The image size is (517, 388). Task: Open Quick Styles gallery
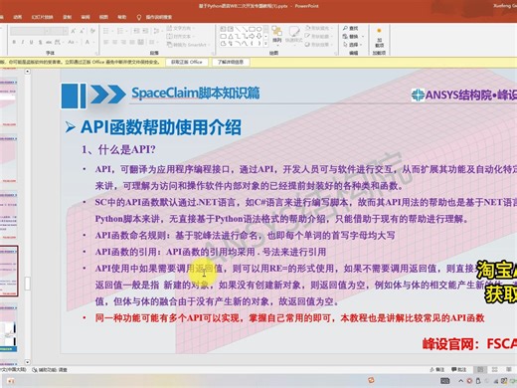(293, 35)
